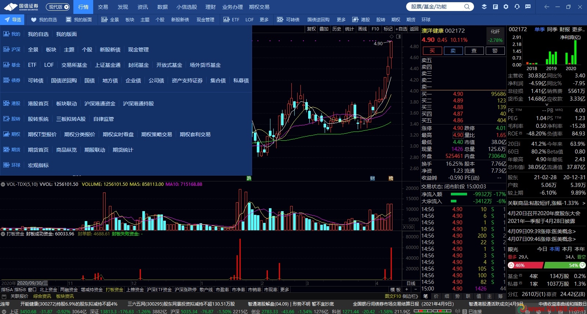This screenshot has width=587, height=314.
Task: Click the back arrow icon in title bar
Action: [x=547, y=7]
